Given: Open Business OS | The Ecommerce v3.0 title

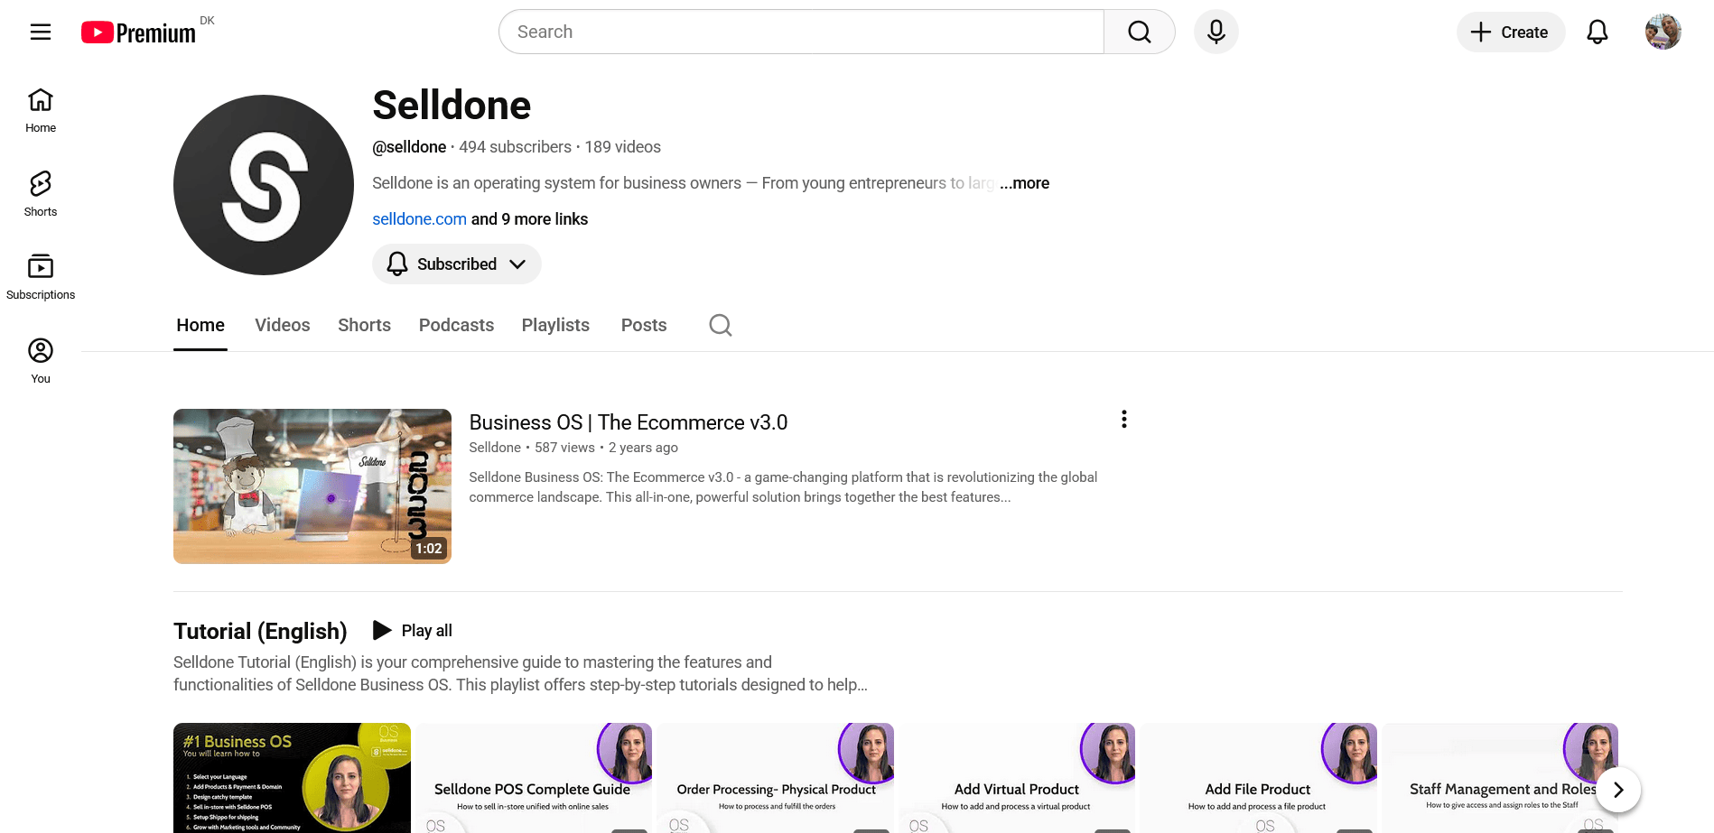Looking at the screenshot, I should point(629,422).
